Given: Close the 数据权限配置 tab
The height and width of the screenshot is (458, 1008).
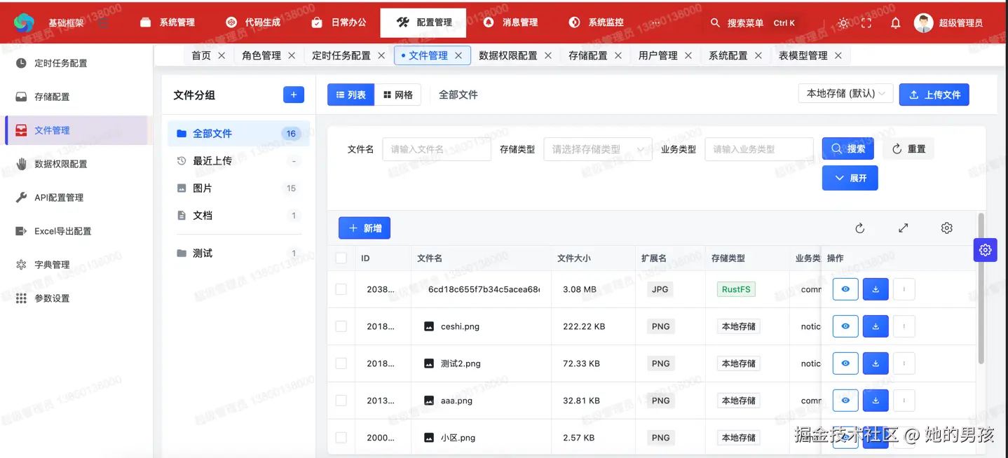Looking at the screenshot, I should click(548, 55).
